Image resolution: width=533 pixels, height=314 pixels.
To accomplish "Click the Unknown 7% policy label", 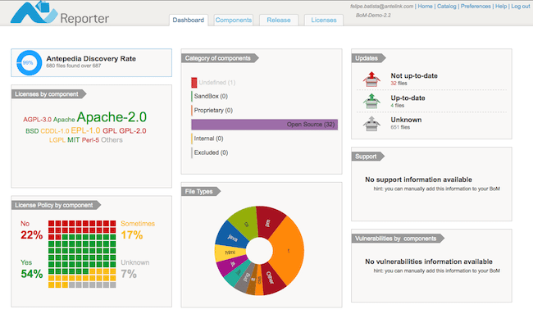I will (x=135, y=269).
